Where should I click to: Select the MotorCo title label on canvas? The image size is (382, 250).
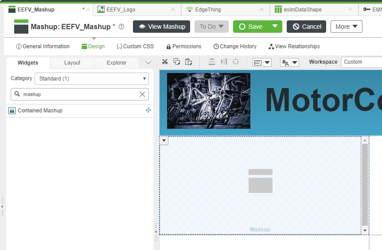[324, 100]
